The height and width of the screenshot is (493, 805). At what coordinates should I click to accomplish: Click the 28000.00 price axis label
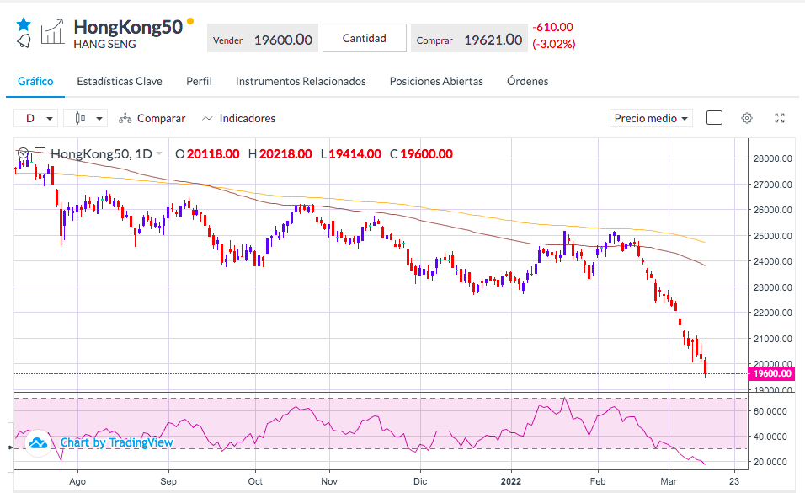click(x=773, y=158)
